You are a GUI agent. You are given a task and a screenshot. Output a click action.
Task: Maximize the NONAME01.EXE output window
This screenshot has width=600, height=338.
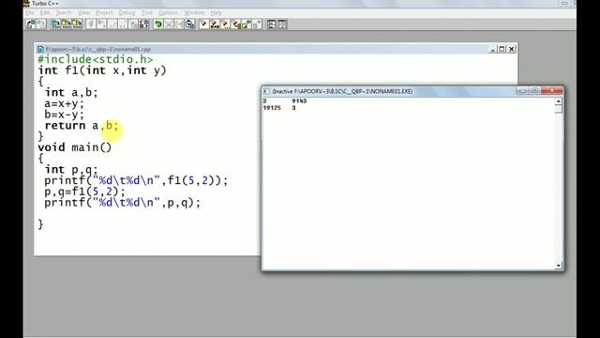pyautogui.click(x=535, y=91)
